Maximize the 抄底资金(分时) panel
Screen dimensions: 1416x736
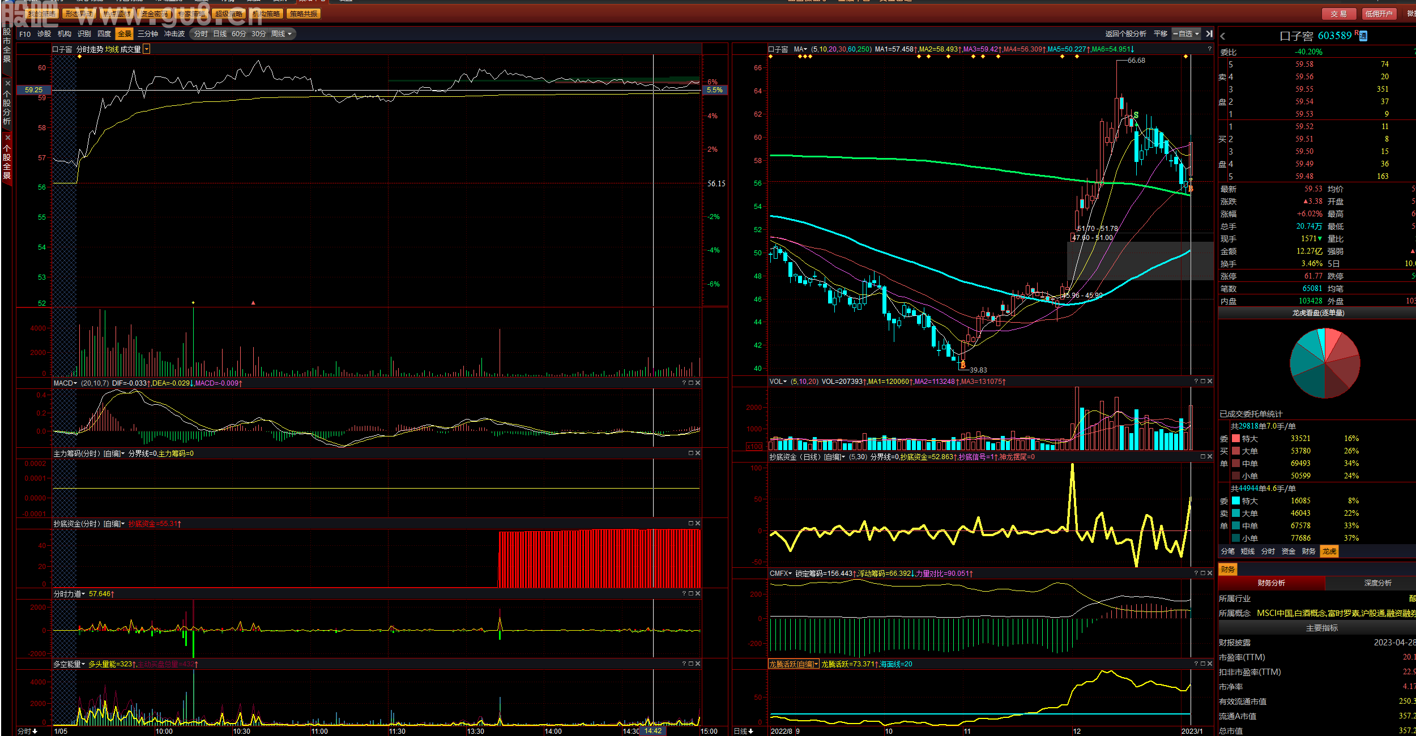coord(691,524)
